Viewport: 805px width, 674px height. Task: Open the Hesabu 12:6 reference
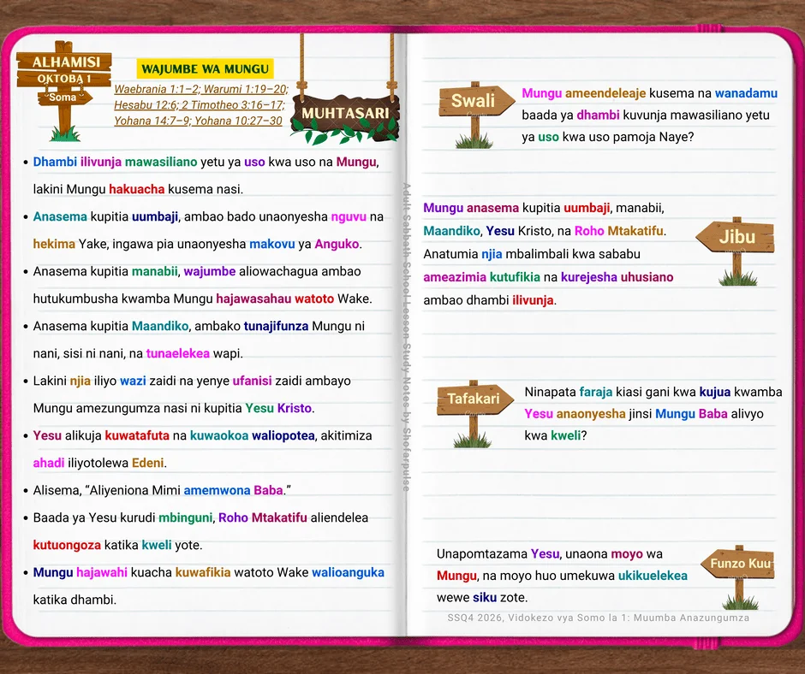[146, 105]
